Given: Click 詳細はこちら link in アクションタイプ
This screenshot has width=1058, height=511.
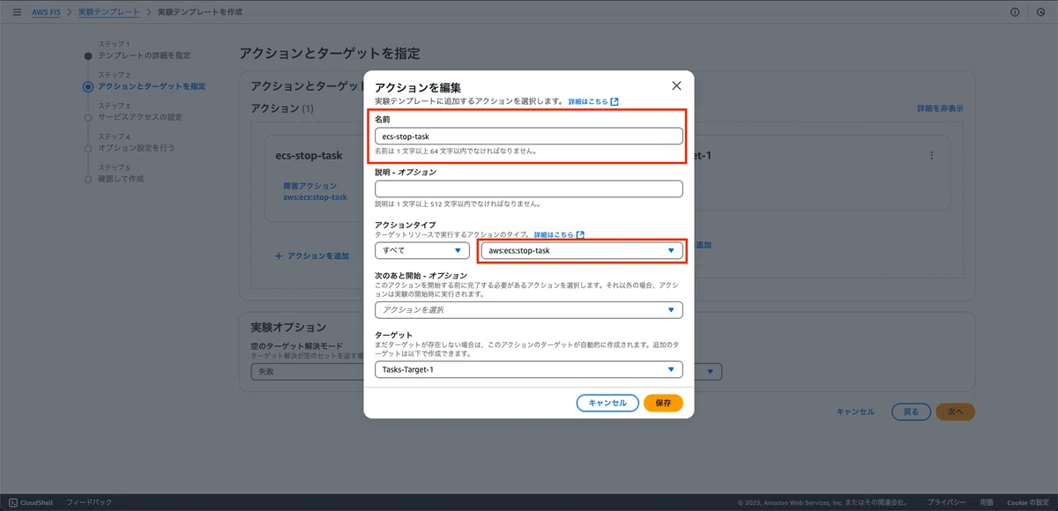Looking at the screenshot, I should coord(554,235).
